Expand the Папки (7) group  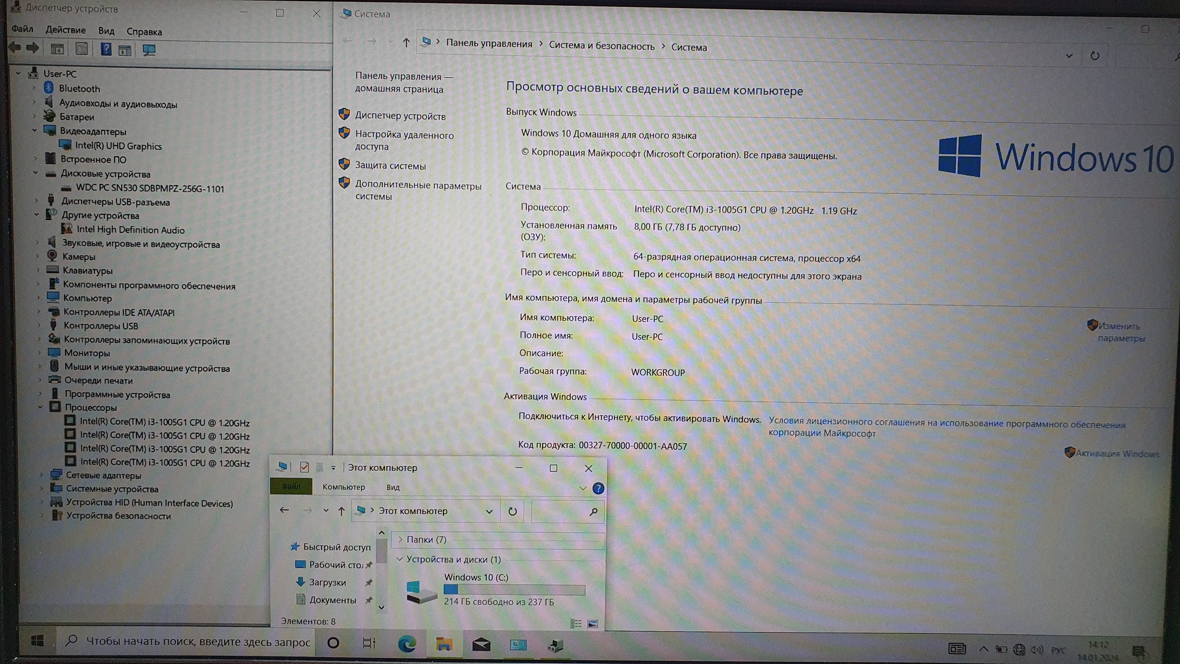400,539
